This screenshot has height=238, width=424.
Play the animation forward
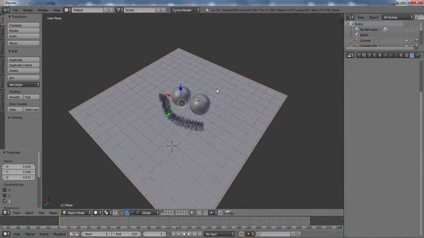tap(189, 234)
